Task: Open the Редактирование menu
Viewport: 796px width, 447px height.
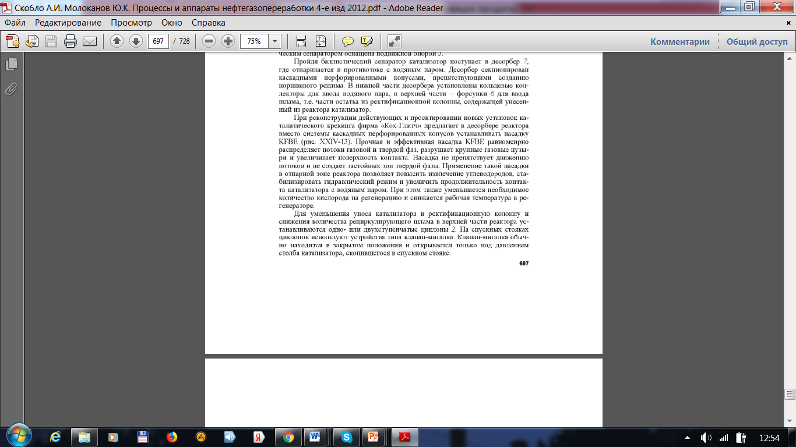Action: [x=68, y=23]
